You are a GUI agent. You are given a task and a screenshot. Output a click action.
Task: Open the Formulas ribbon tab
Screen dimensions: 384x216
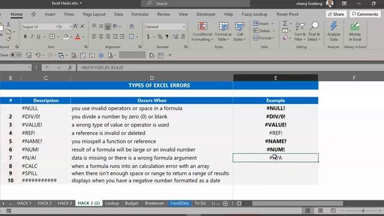coord(140,14)
